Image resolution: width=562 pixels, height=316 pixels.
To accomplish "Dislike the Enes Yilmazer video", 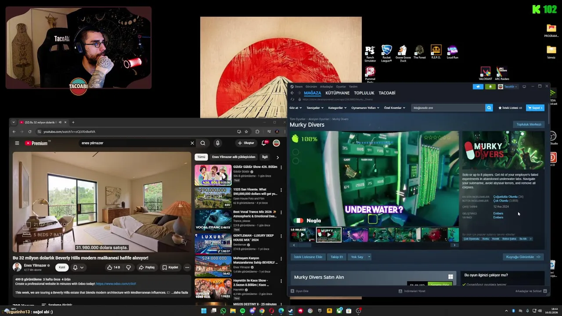I will 129,267.
